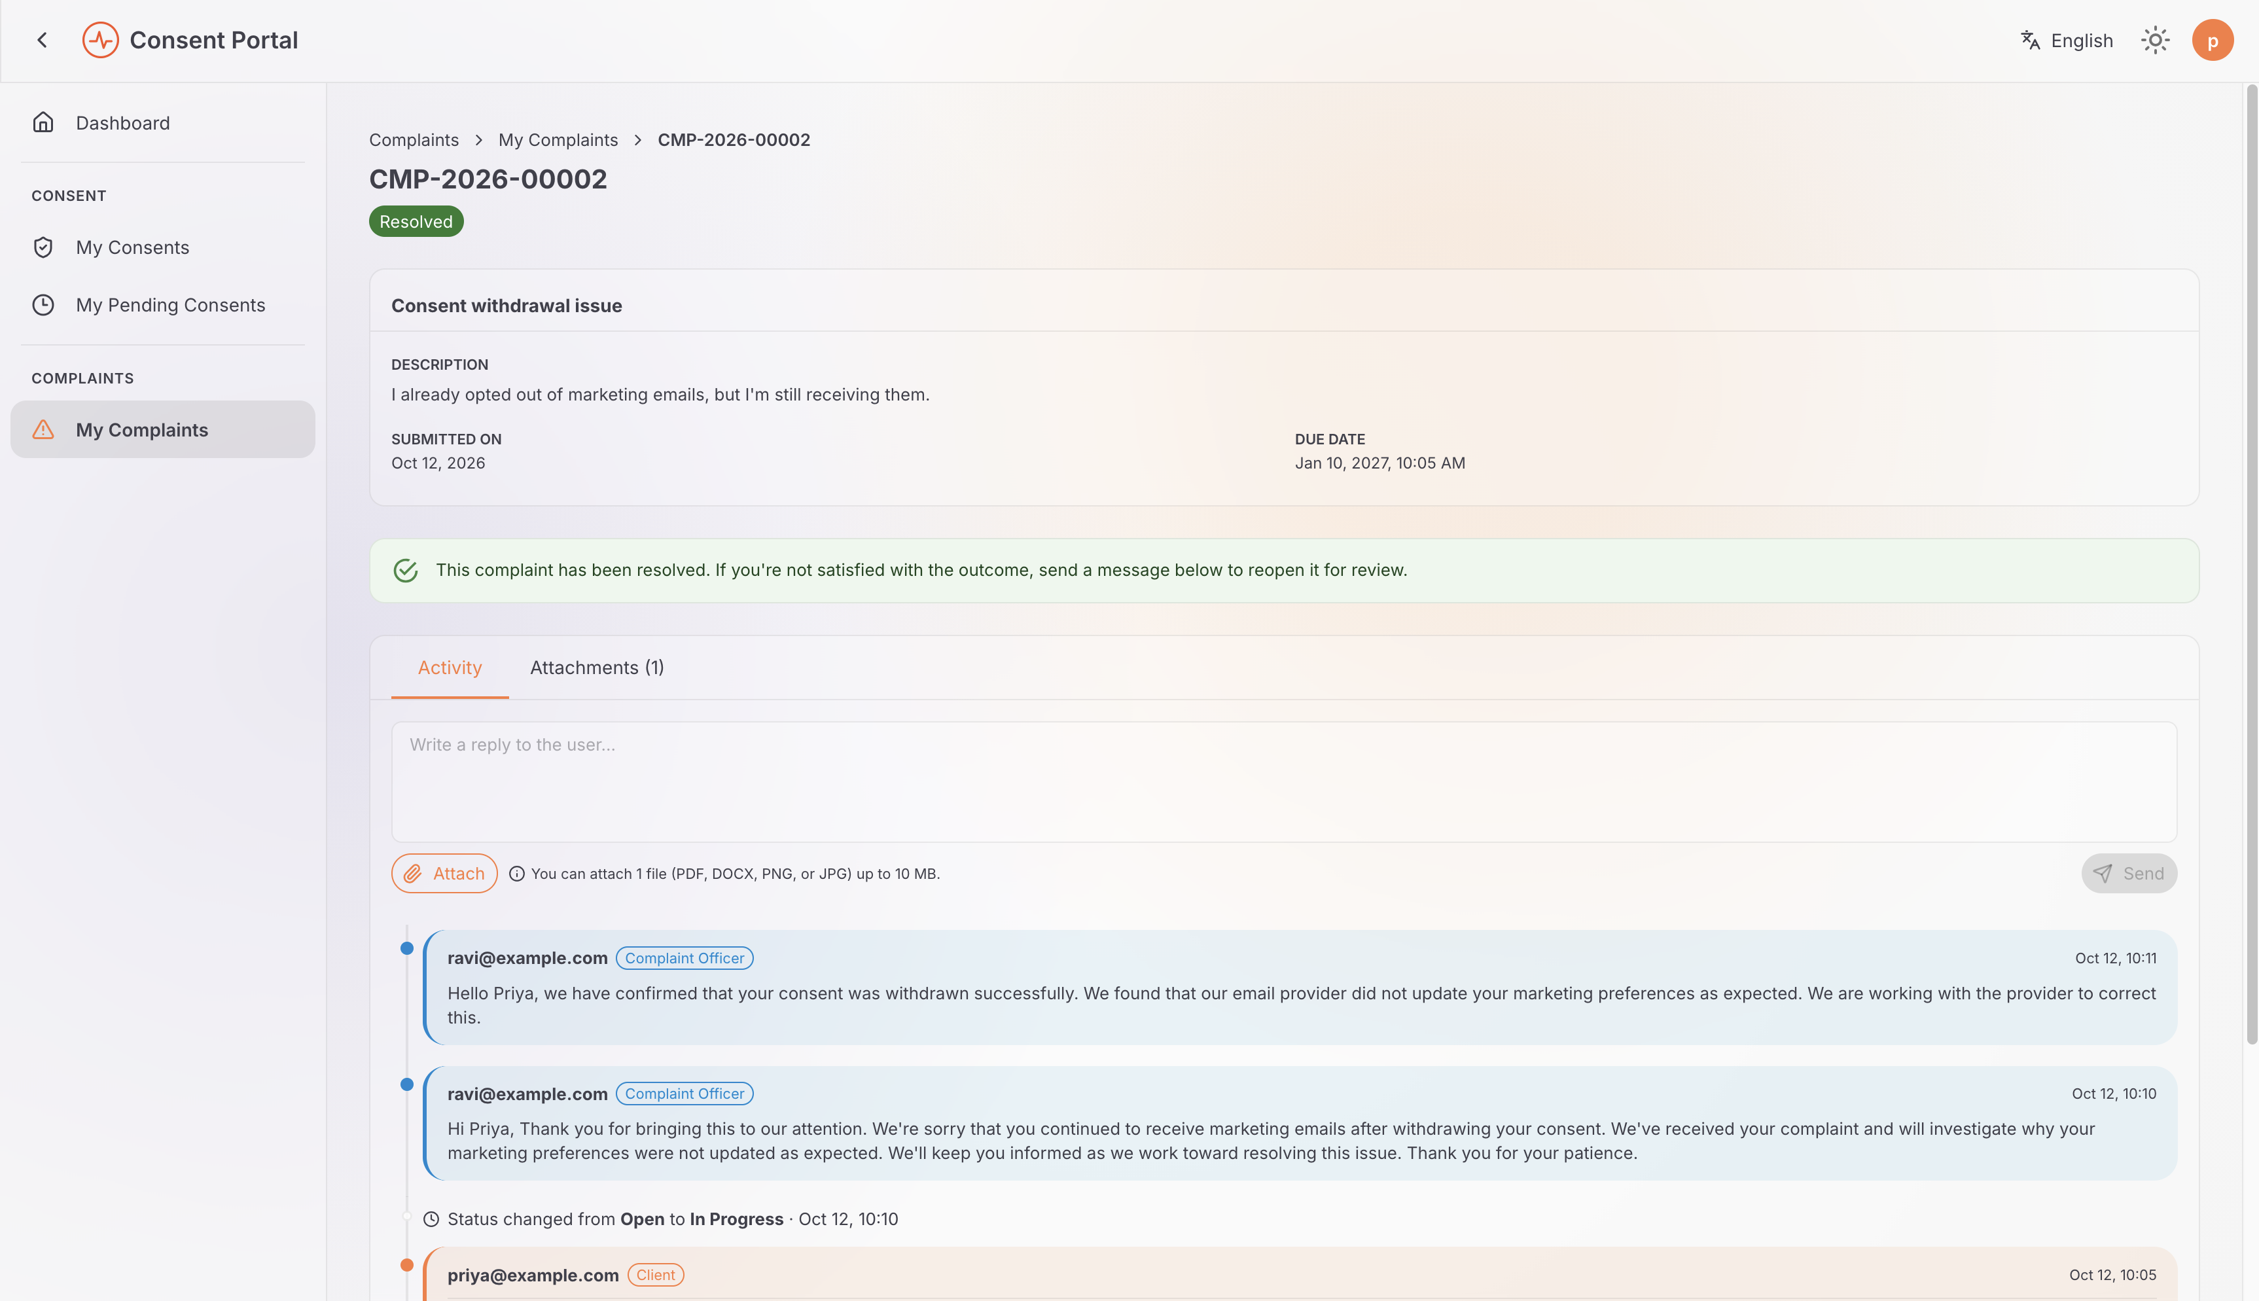This screenshot has width=2259, height=1301.
Task: Click the resolved banner checkmark icon
Action: [406, 570]
